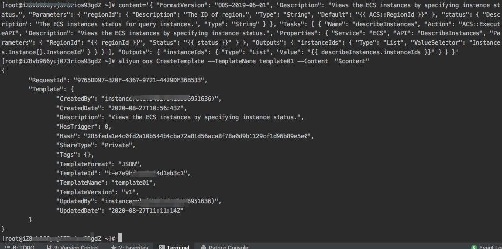Click the "--TemplateName template01" option in command
502x249 pixels.
(x=251, y=61)
